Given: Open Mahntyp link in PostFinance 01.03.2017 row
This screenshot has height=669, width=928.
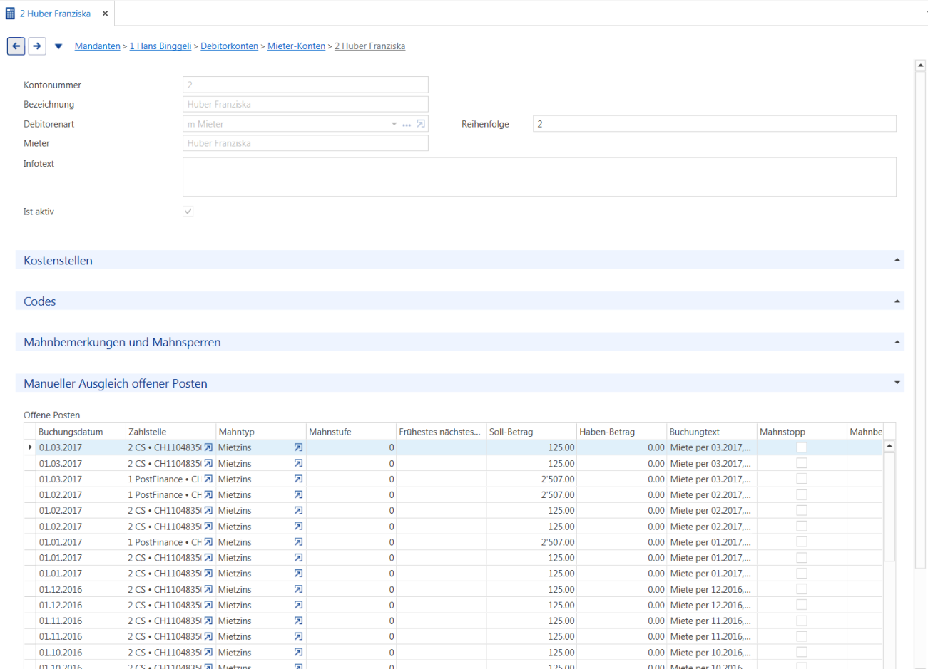Looking at the screenshot, I should pyautogui.click(x=298, y=479).
